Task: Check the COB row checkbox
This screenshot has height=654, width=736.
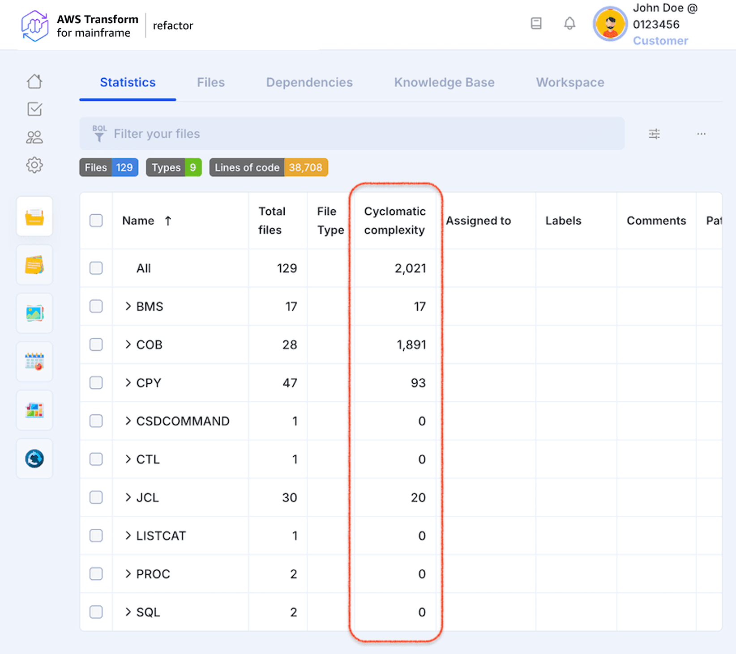Action: click(96, 344)
